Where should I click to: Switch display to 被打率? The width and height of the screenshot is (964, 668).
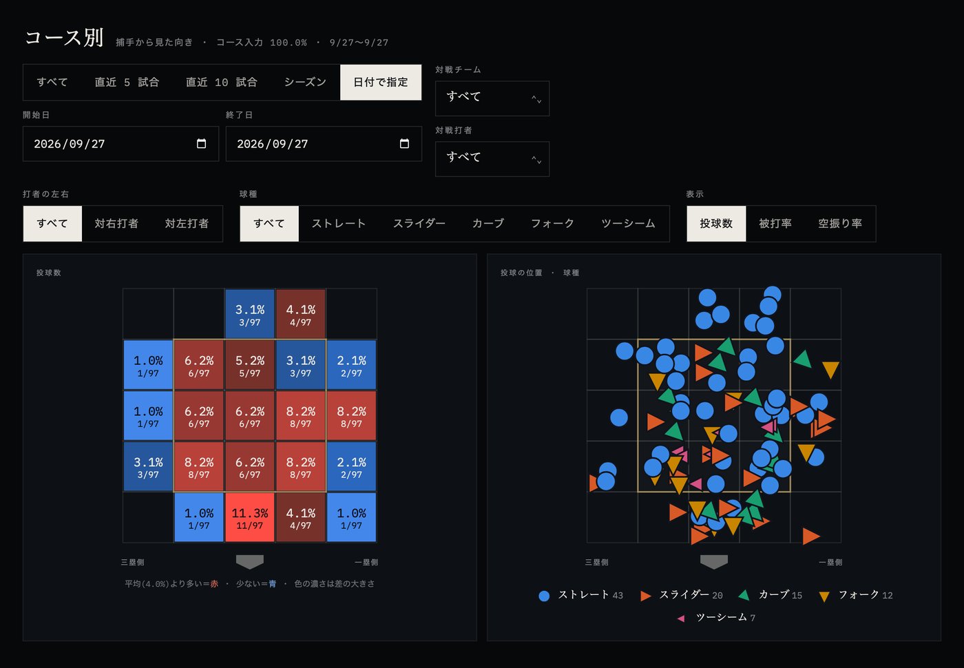point(775,224)
